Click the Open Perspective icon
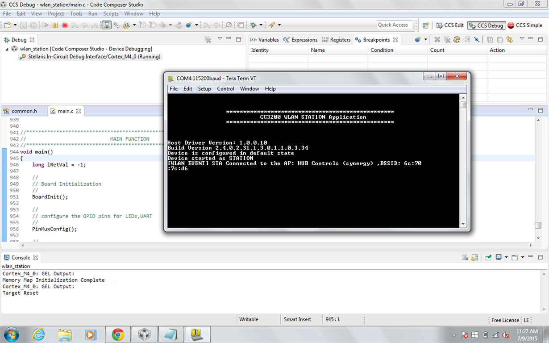Screen dimensions: 549x343 (x=426, y=25)
